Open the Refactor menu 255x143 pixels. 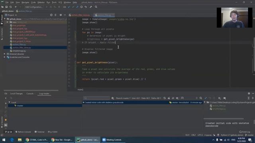(41, 2)
